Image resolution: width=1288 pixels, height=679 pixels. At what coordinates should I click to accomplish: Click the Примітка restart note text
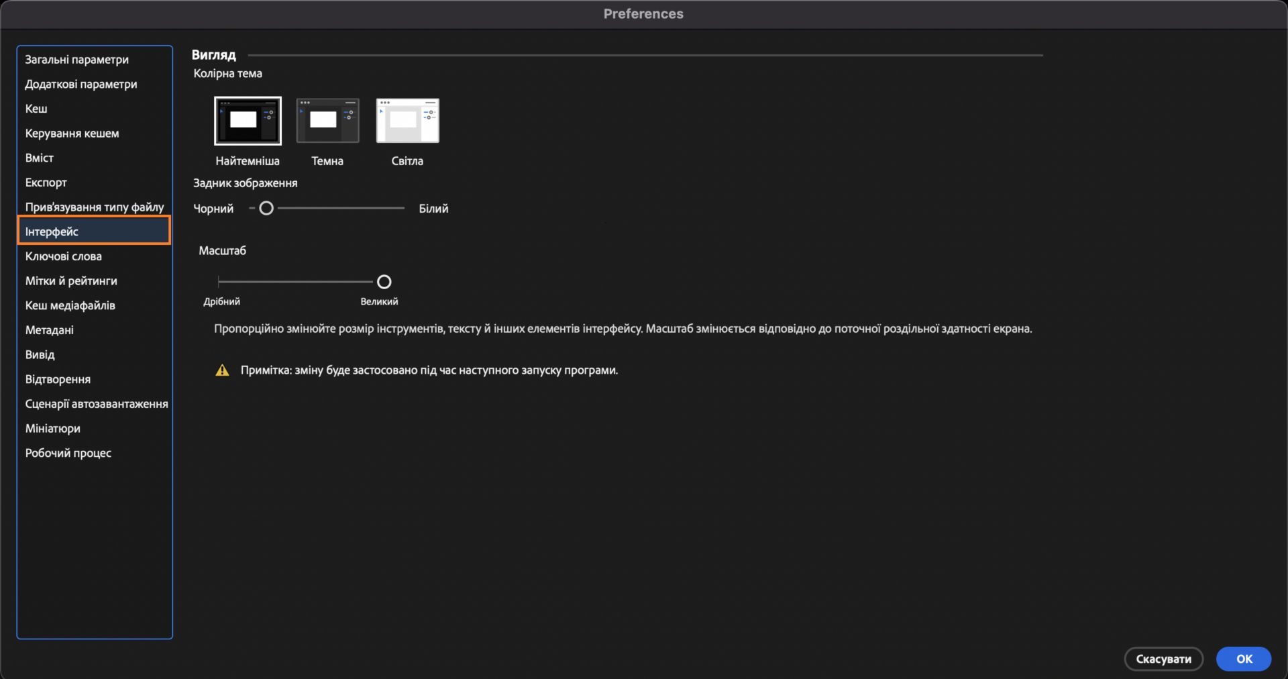click(x=429, y=370)
